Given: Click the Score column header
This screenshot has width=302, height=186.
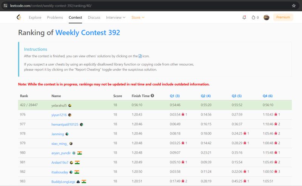Looking at the screenshot, I should coord(117,96).
